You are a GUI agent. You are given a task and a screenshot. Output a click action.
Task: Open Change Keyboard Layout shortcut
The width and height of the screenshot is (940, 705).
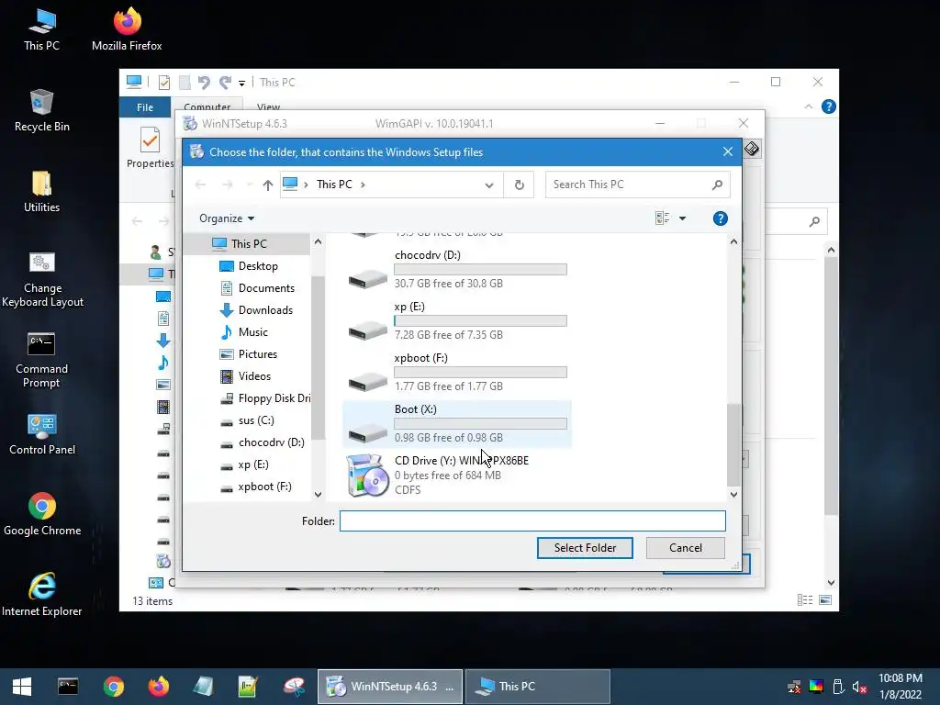(x=42, y=279)
